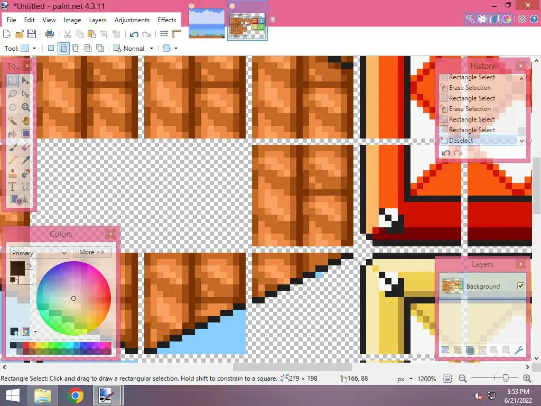The image size is (541, 406).
Task: Select the Line/Curve tool
Action: [x=25, y=187]
